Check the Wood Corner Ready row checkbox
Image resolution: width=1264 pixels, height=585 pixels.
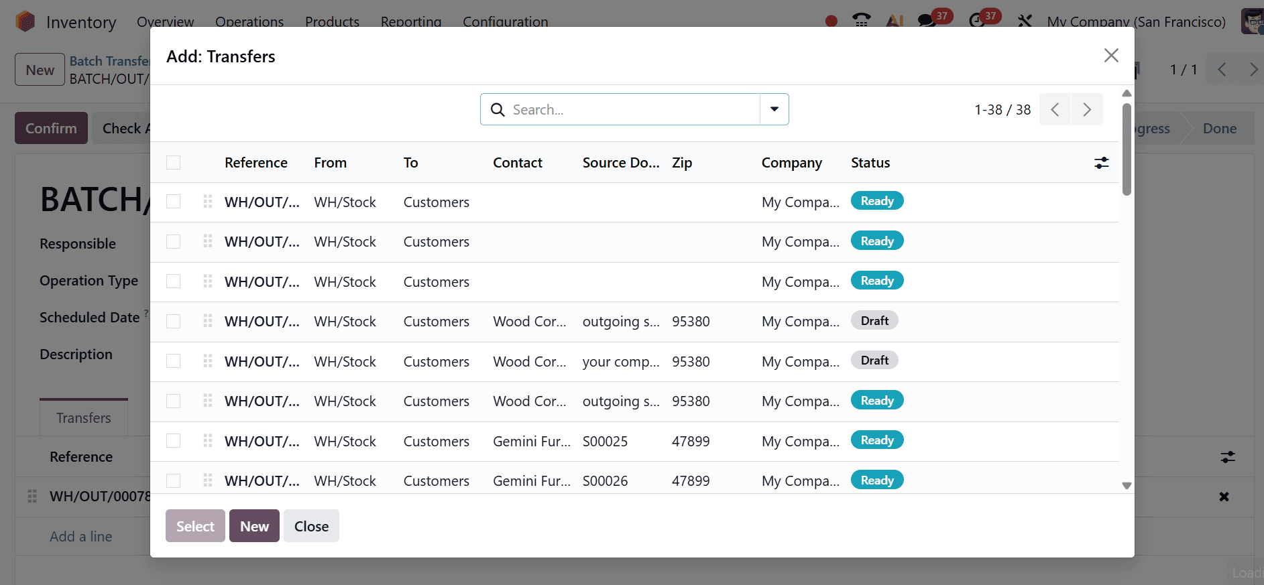(x=174, y=401)
